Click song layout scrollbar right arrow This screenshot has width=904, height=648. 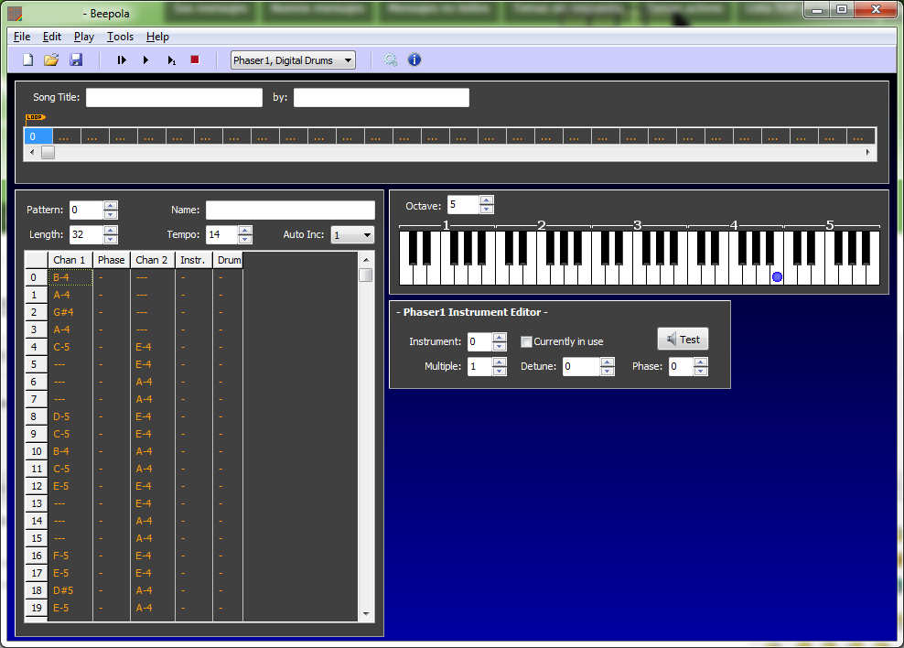point(867,153)
